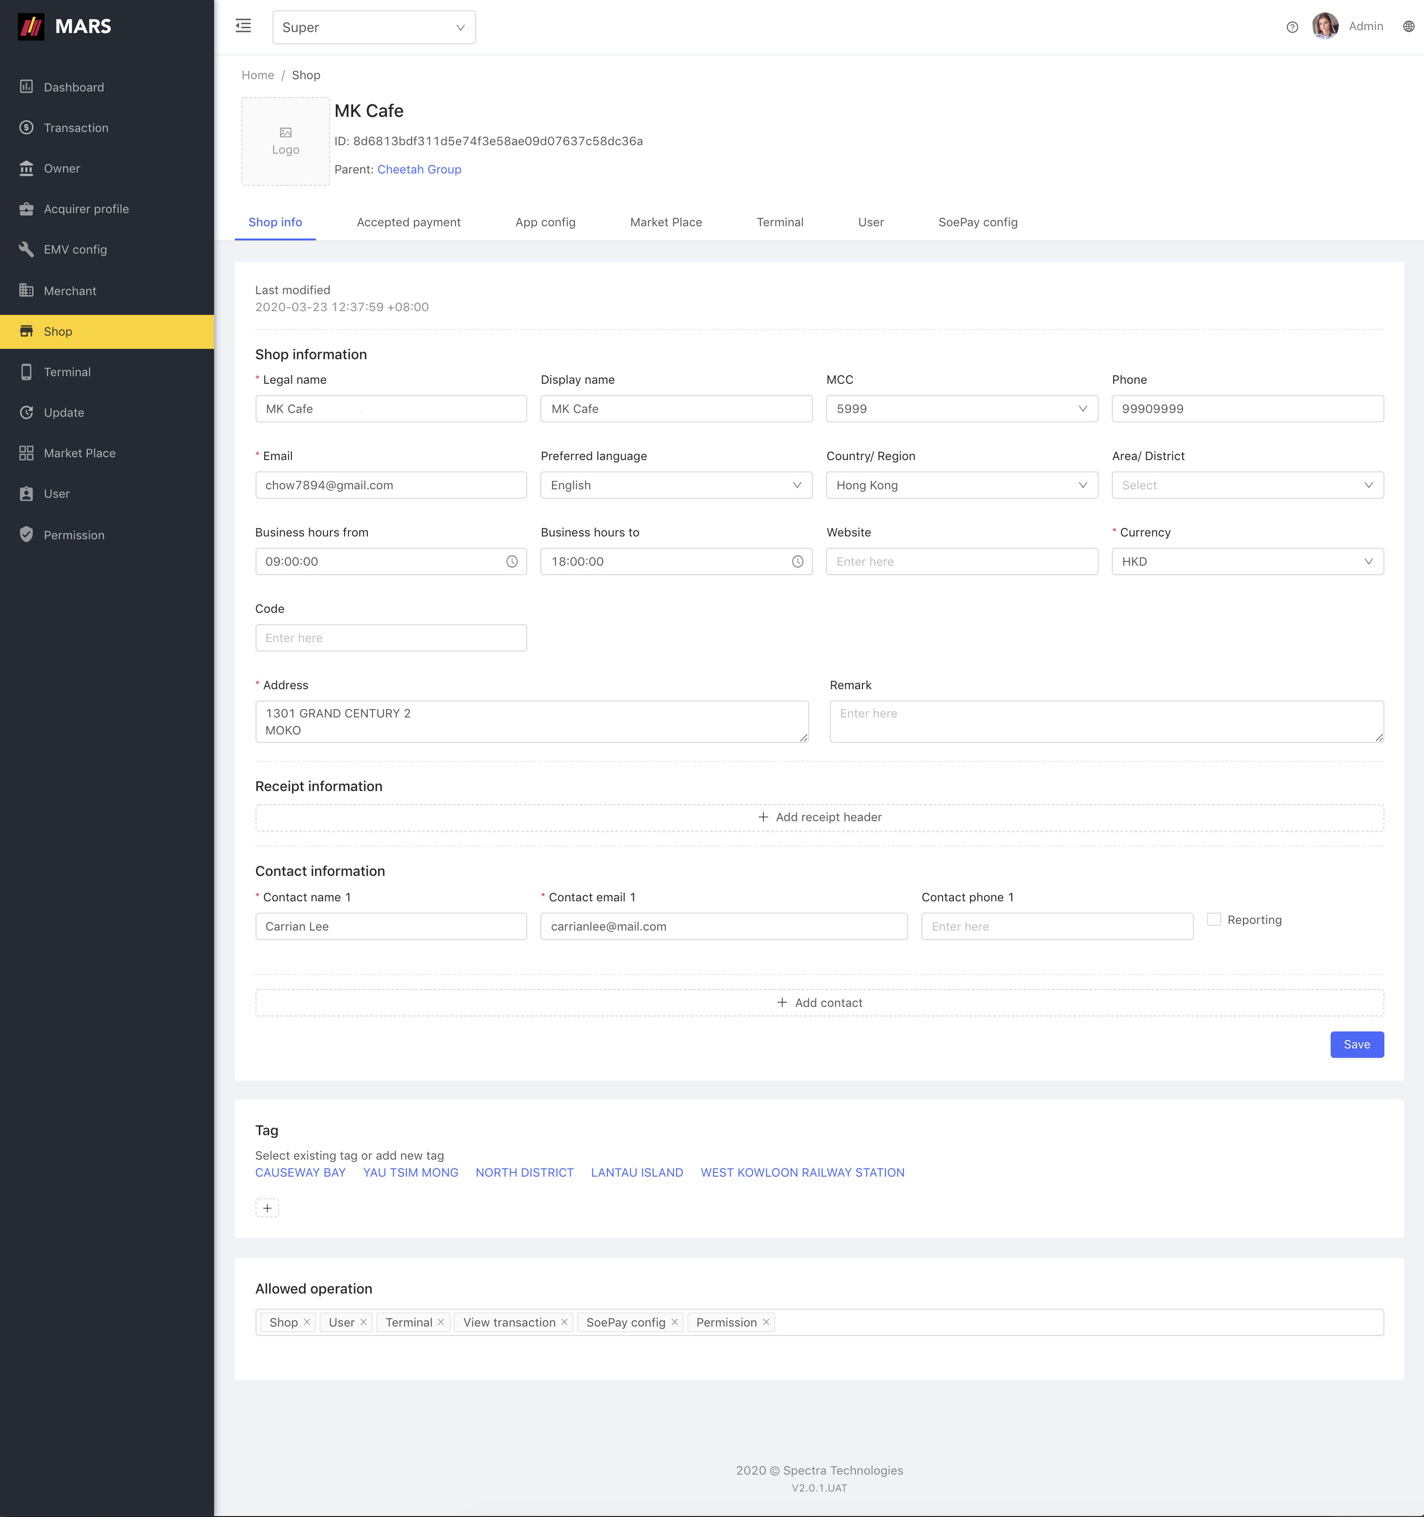
Task: Open the Cheetah Group parent link
Action: click(x=419, y=169)
